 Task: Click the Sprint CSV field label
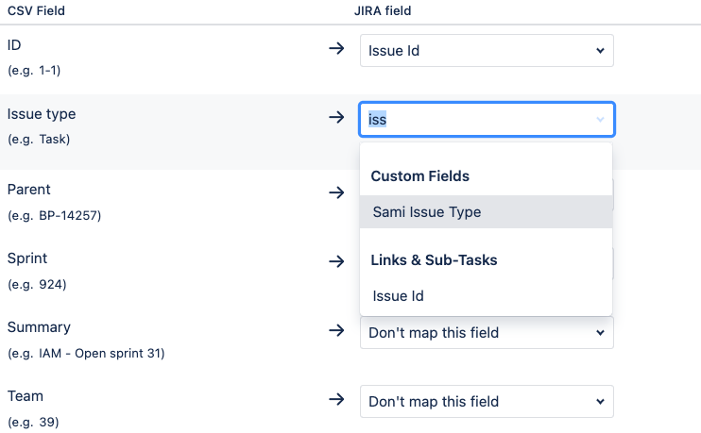tap(27, 258)
